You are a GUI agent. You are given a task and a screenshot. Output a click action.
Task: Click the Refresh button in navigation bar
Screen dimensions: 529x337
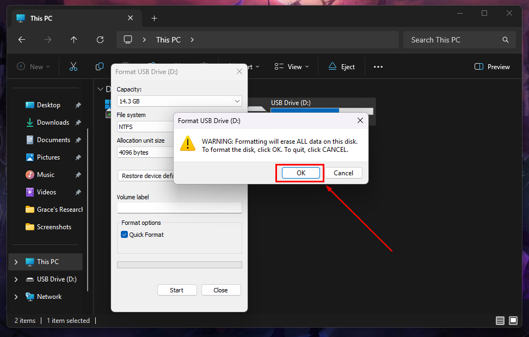[x=100, y=40]
